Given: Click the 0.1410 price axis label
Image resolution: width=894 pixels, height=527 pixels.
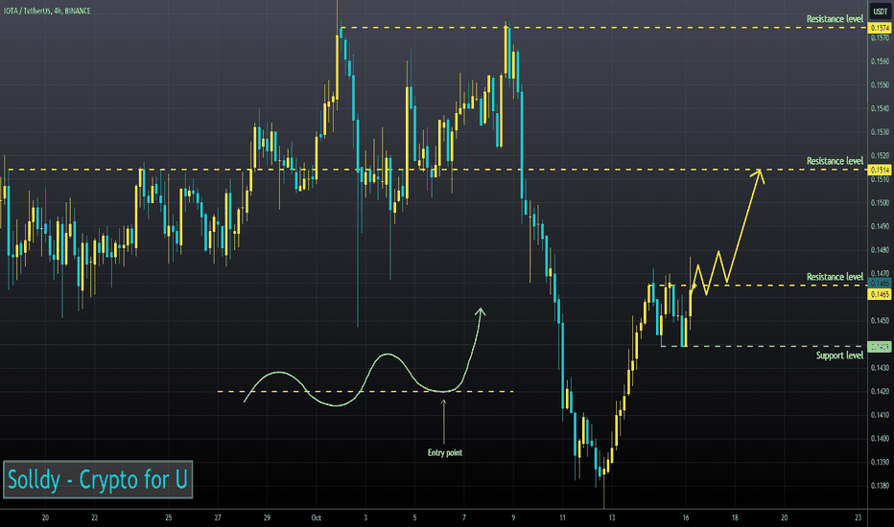Looking at the screenshot, I should pyautogui.click(x=880, y=415).
